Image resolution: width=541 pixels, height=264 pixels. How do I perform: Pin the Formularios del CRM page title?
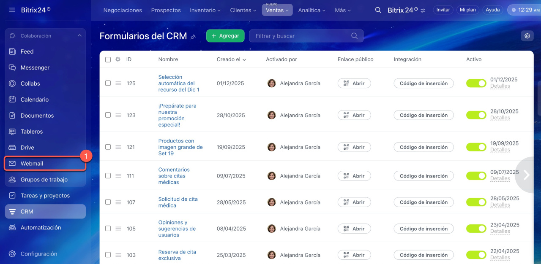coord(193,37)
